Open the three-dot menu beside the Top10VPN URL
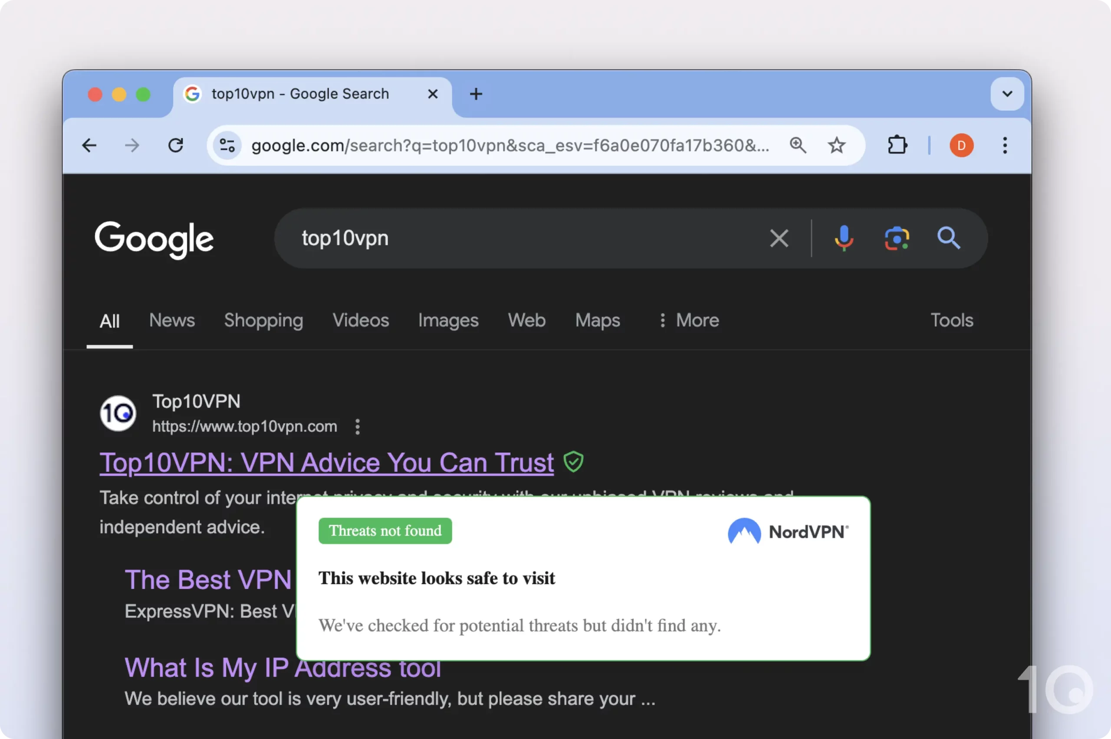The width and height of the screenshot is (1111, 739). pos(358,426)
